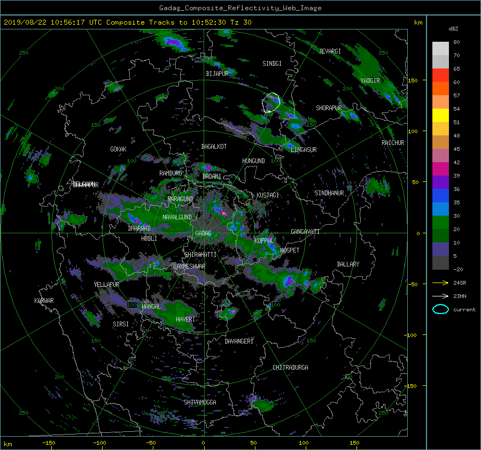Click the RAMDURG city label
The height and width of the screenshot is (450, 481).
(170, 173)
